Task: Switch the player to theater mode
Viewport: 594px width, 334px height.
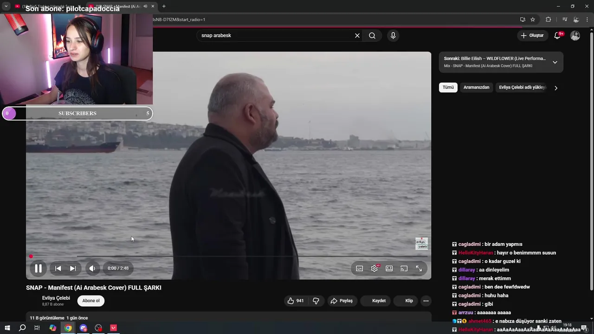Action: pos(389,268)
